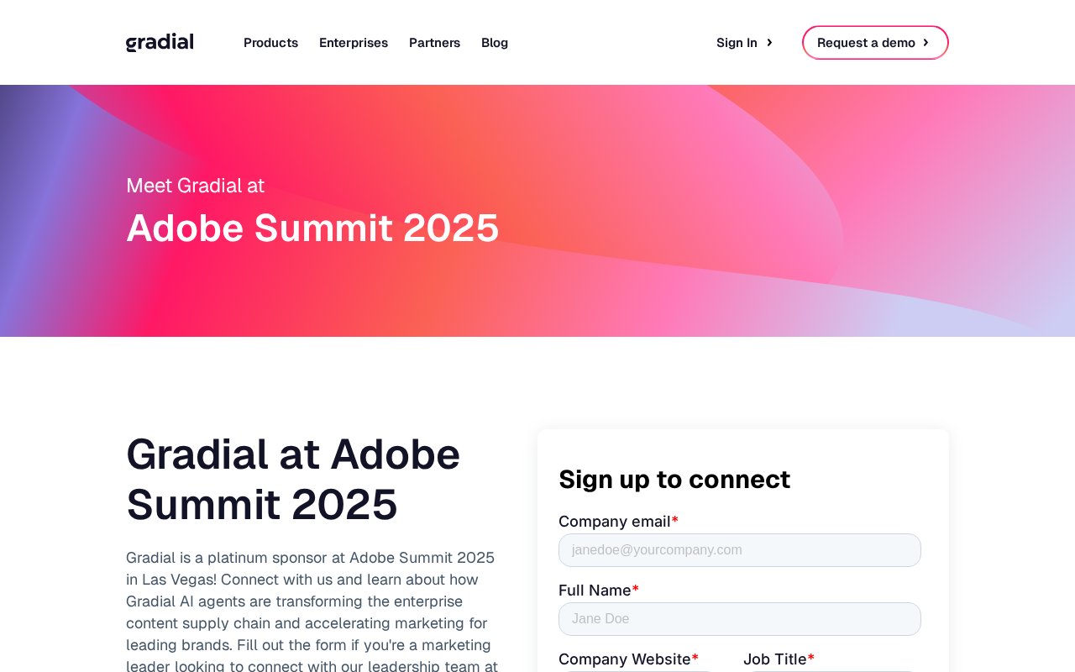Click the Adobe Summit 2025 hero heading
This screenshot has width=1075, height=672.
point(312,228)
